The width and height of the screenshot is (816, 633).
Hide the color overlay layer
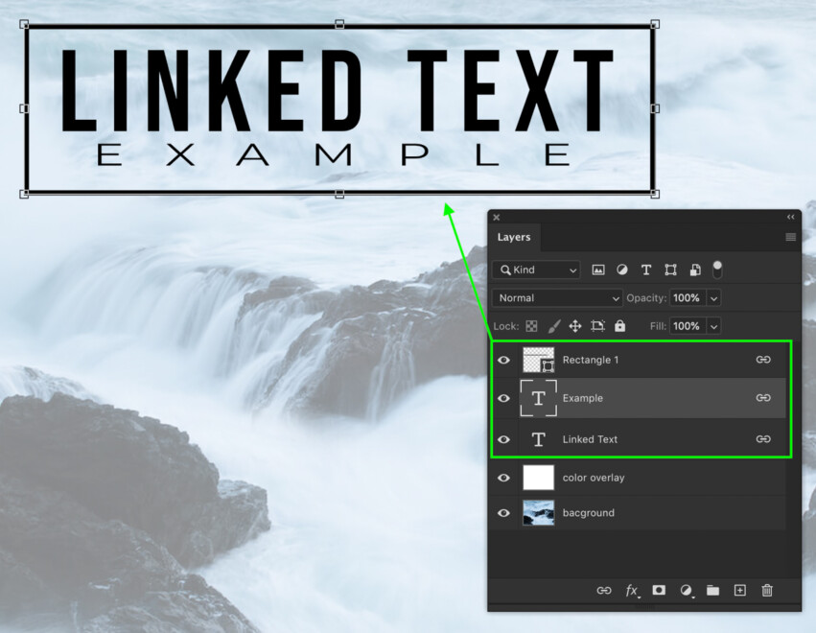coord(503,478)
